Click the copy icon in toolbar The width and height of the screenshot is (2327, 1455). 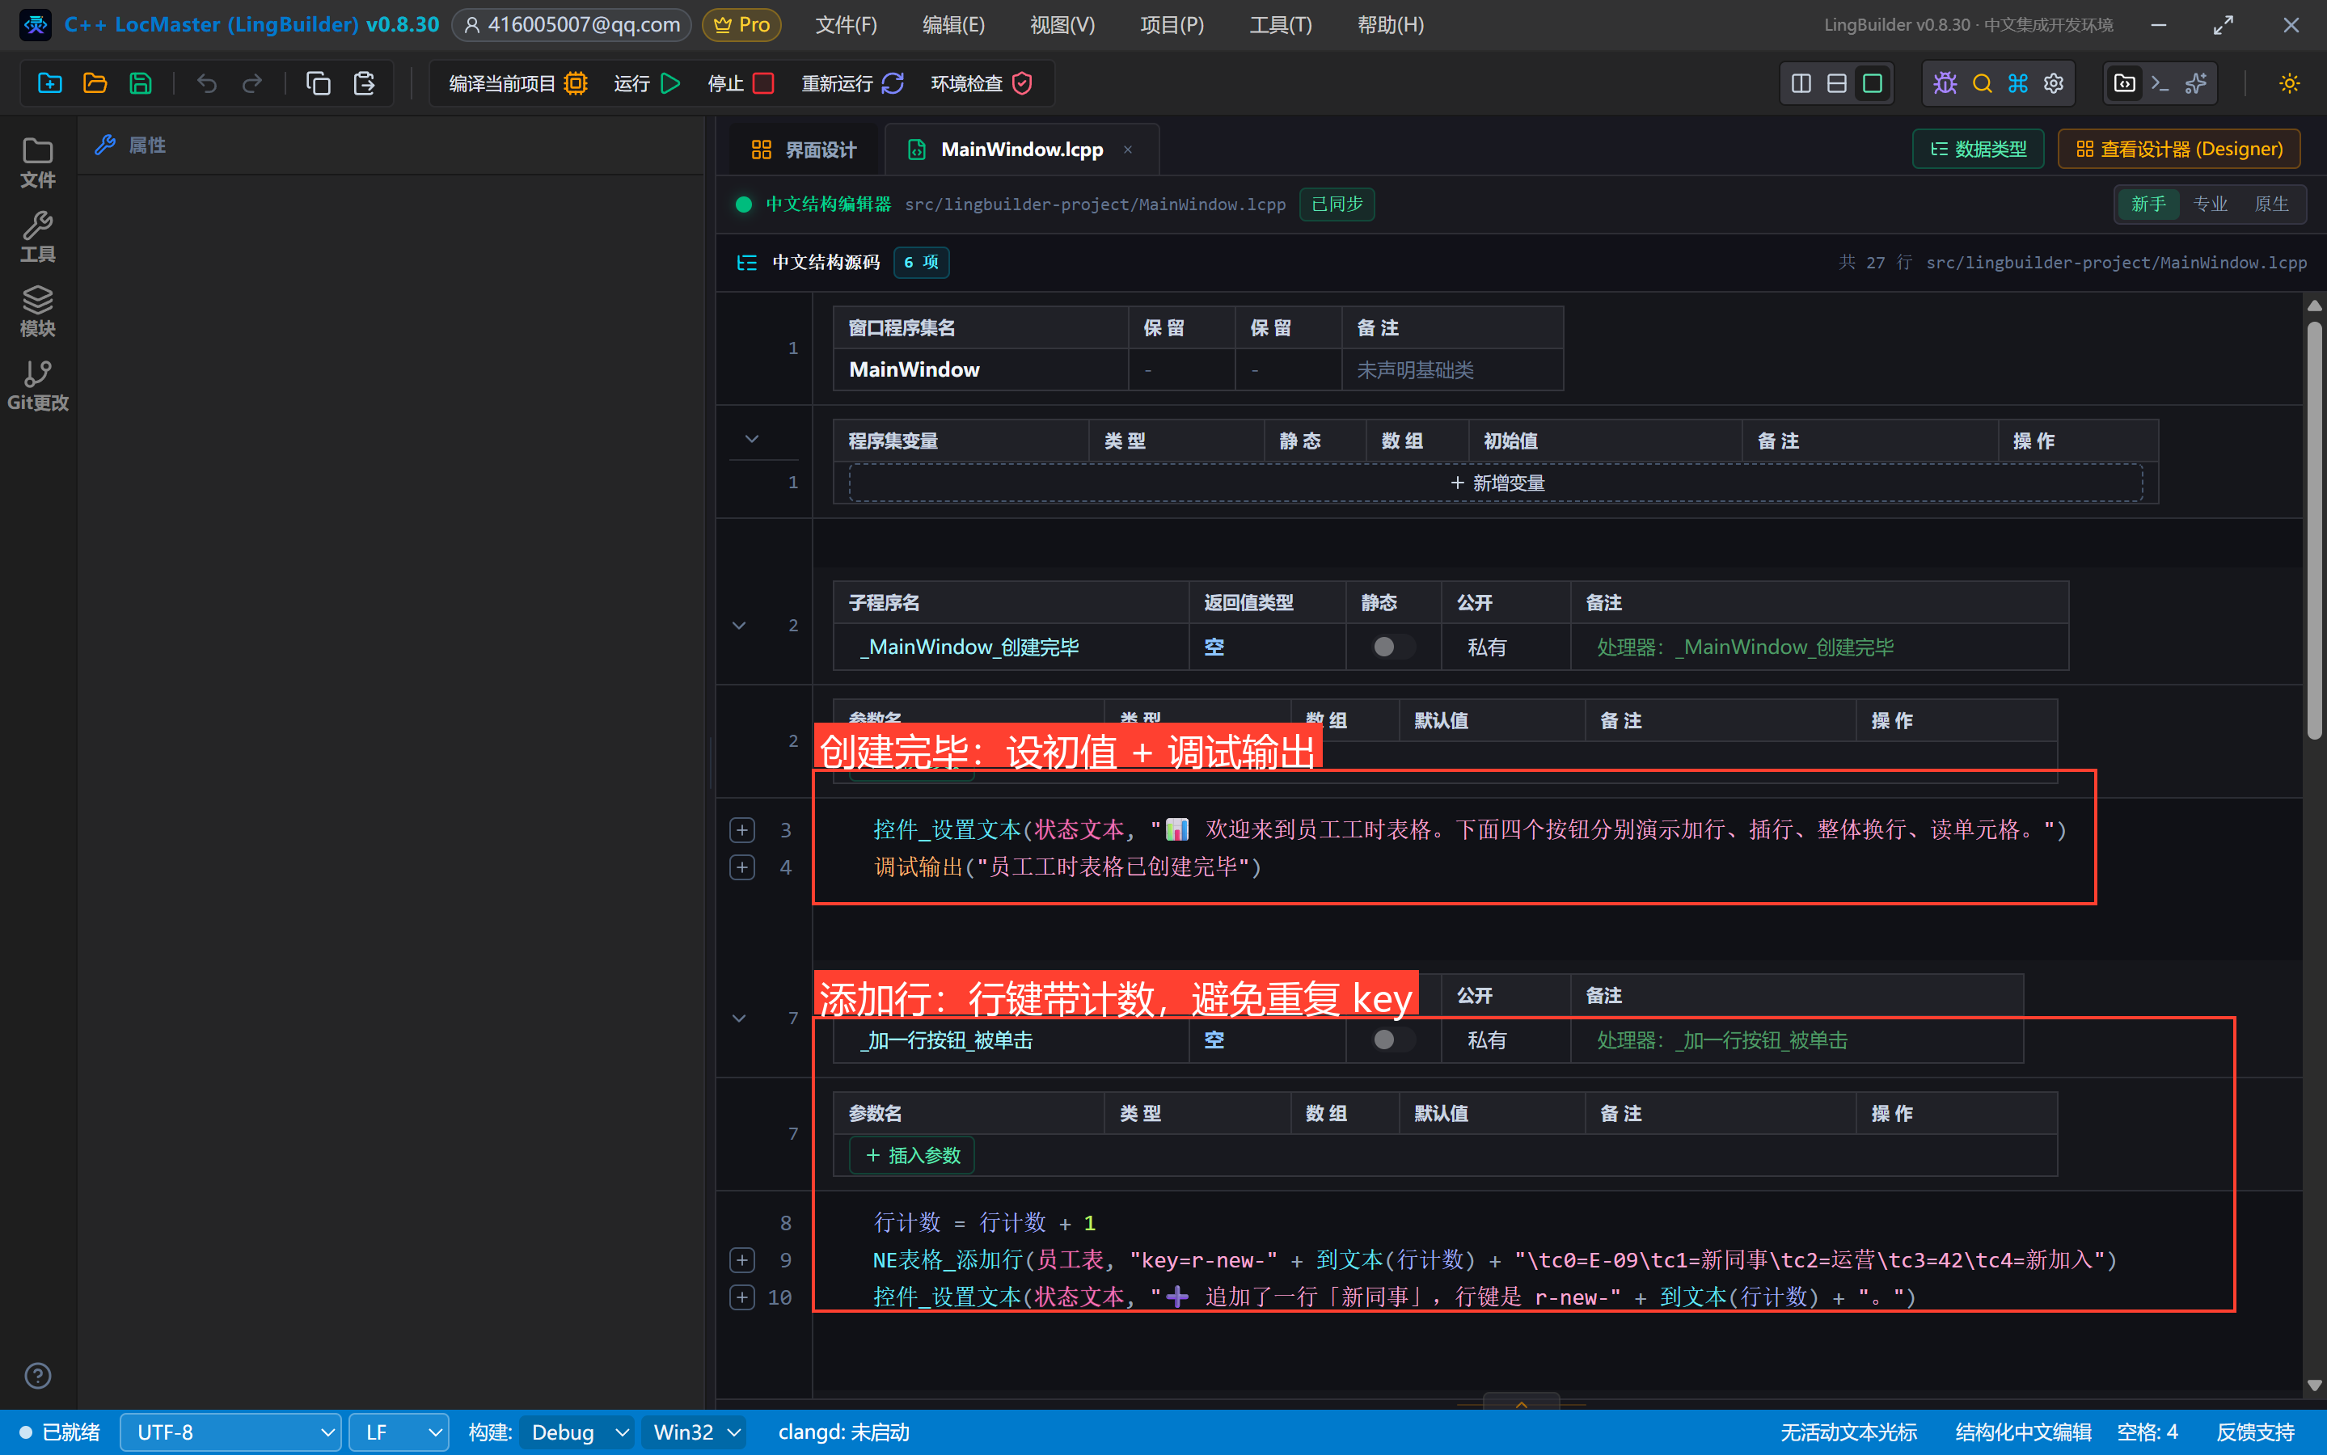pos(318,84)
